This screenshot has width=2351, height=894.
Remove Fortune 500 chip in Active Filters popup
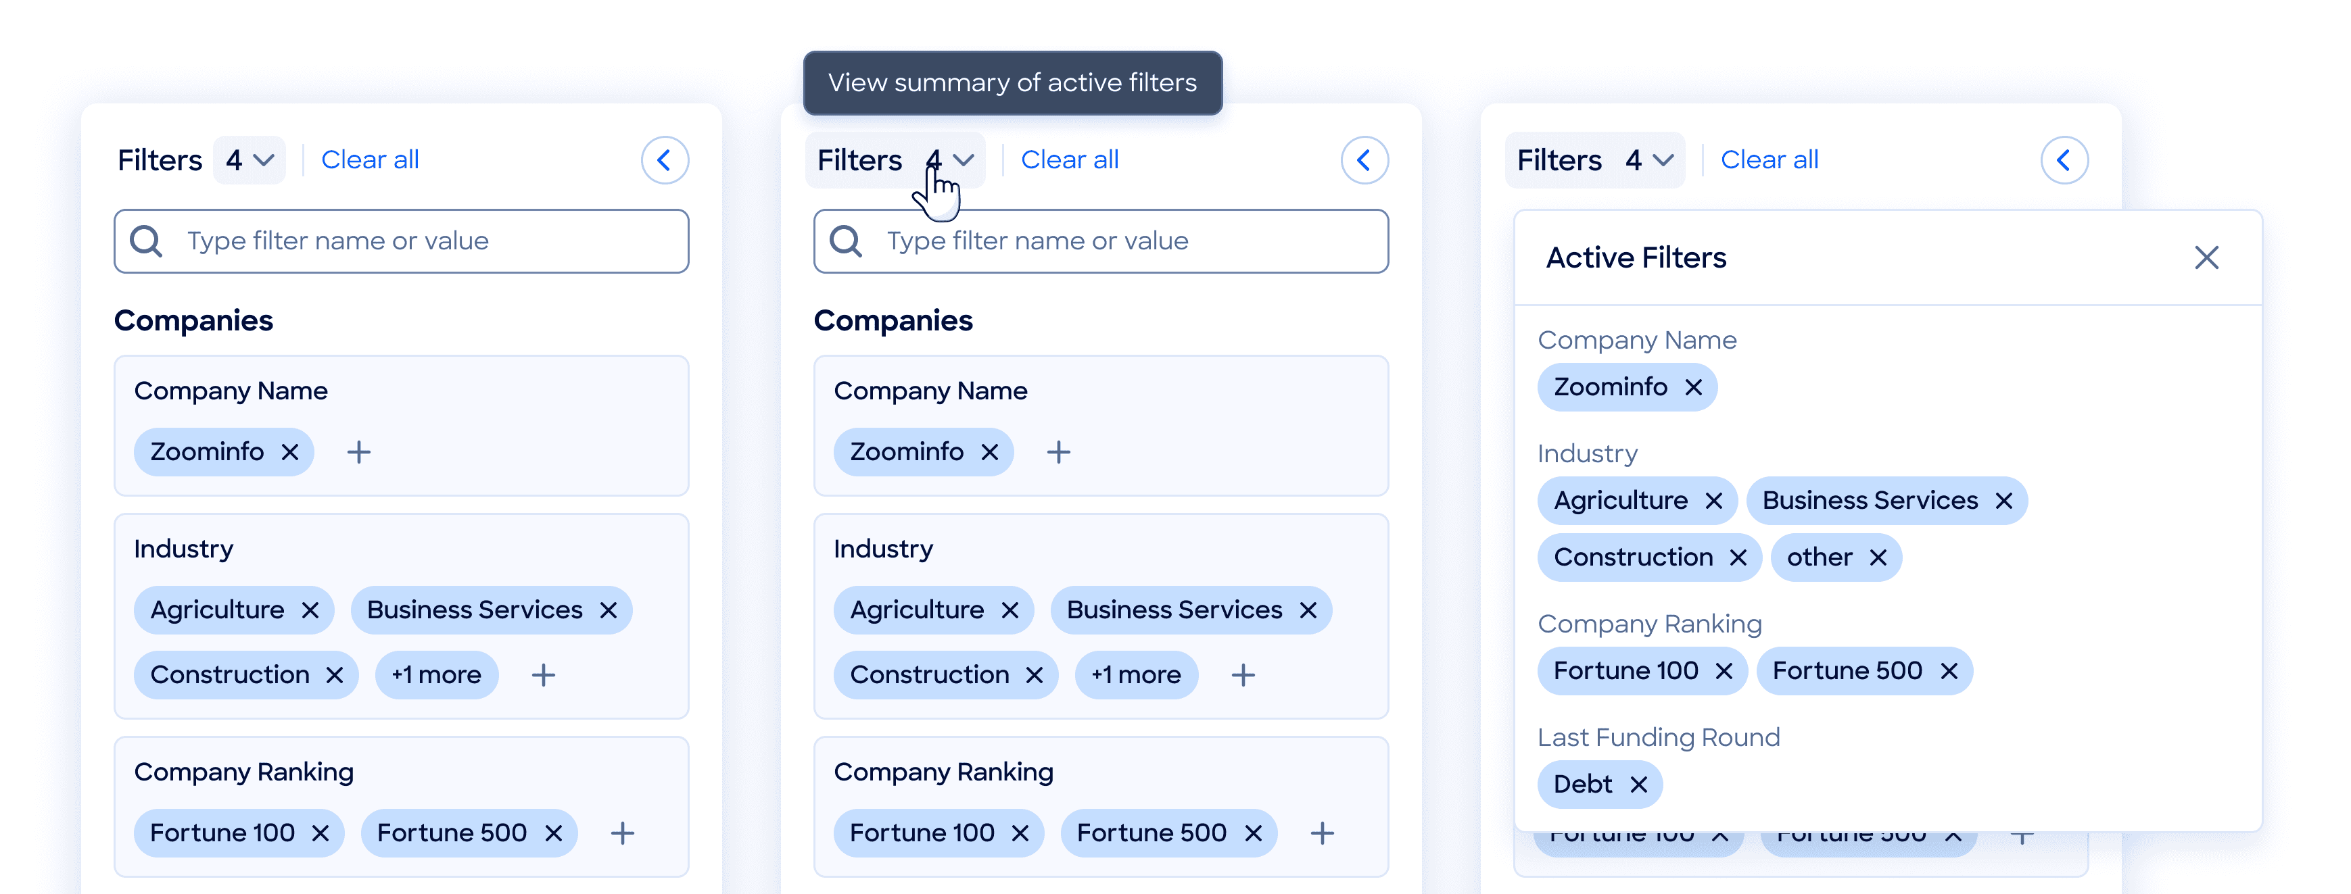(1949, 672)
